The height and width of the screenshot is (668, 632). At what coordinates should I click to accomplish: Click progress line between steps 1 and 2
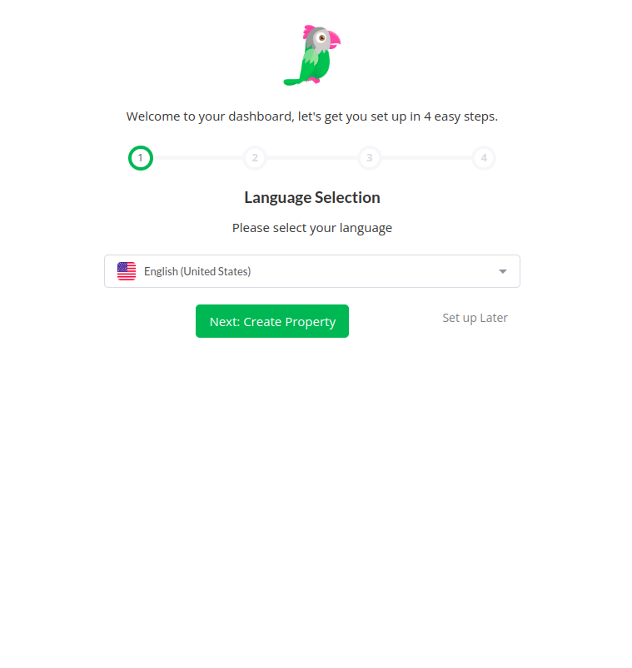click(x=198, y=157)
